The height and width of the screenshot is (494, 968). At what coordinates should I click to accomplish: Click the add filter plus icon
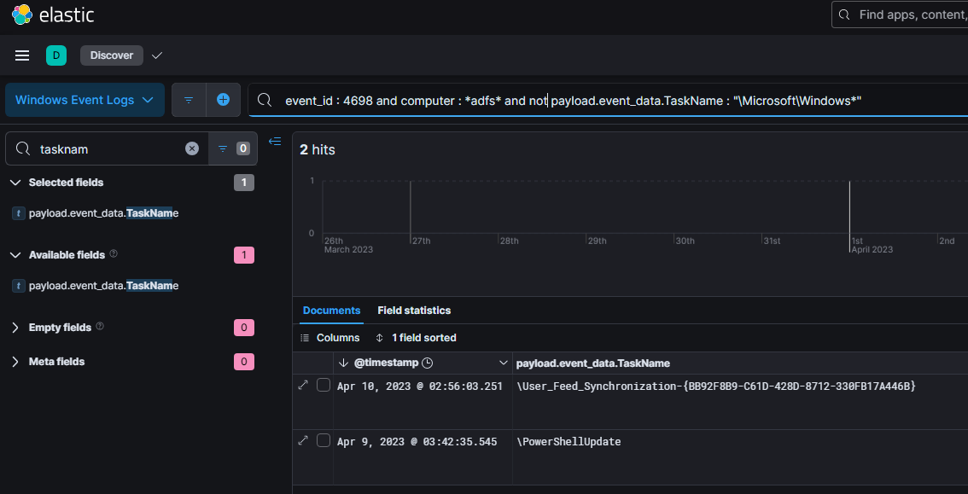coord(223,100)
